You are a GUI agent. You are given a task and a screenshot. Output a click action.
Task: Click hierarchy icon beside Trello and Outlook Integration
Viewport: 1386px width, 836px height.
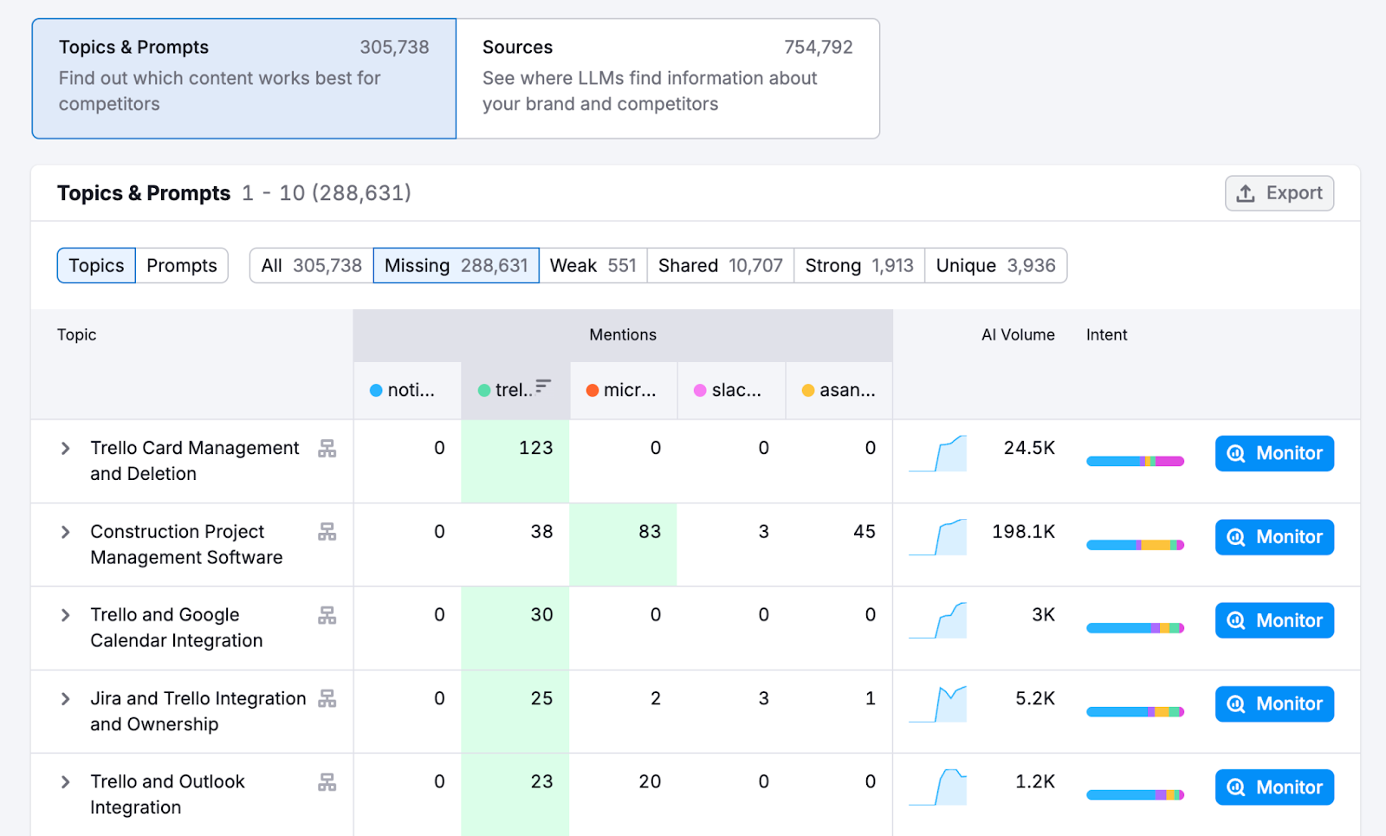(327, 782)
